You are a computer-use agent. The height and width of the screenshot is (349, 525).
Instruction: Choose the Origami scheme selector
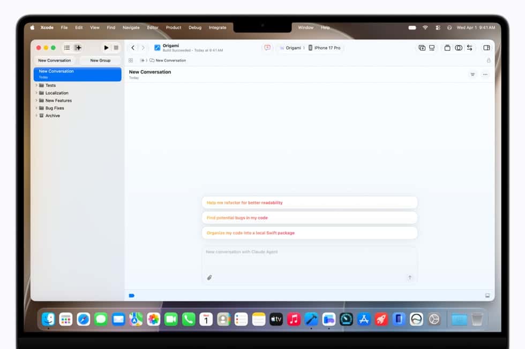pos(290,48)
